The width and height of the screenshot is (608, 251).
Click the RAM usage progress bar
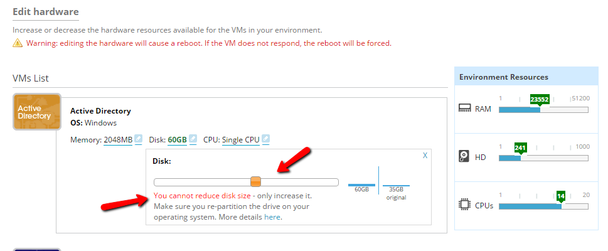(x=543, y=110)
